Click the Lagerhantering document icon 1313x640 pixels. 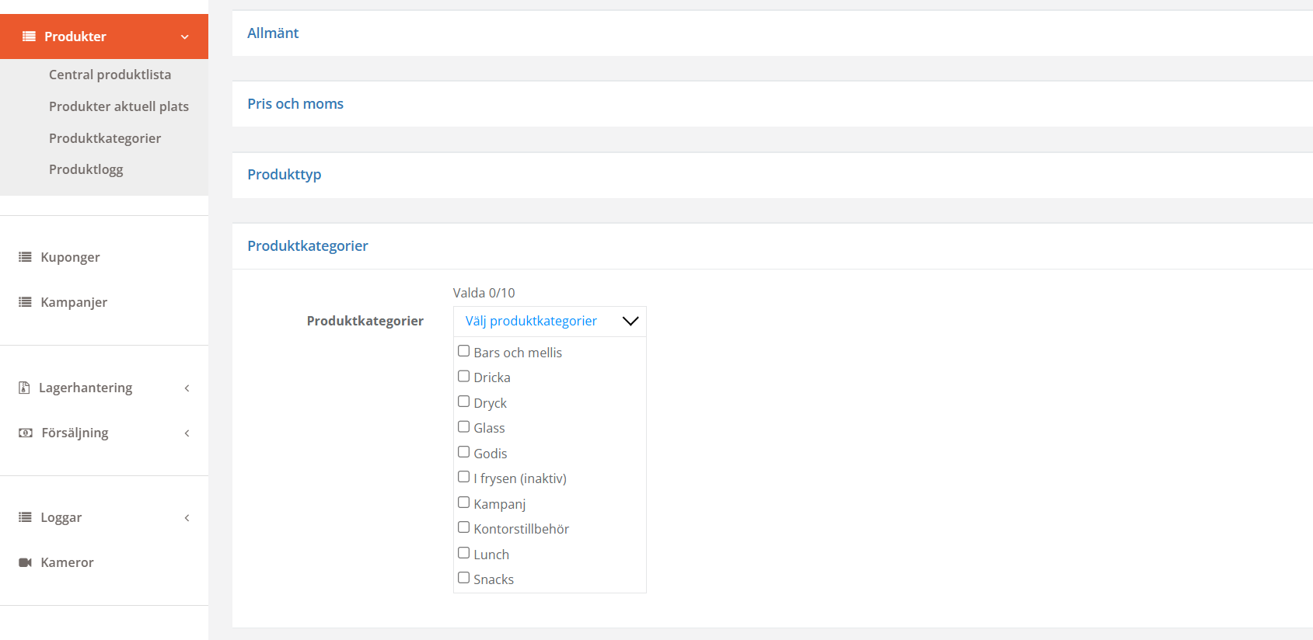pos(24,388)
